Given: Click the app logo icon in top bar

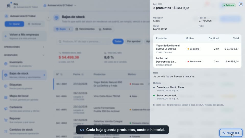Looking at the screenshot, I should tap(9, 5).
